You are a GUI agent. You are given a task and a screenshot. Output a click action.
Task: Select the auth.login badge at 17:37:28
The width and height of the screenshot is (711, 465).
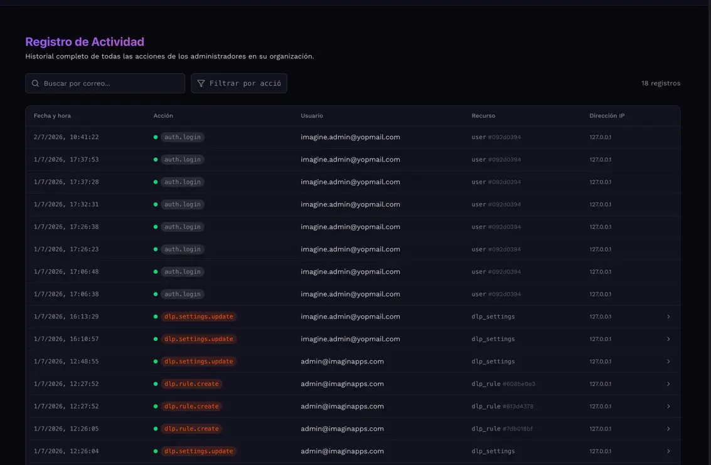pos(182,182)
